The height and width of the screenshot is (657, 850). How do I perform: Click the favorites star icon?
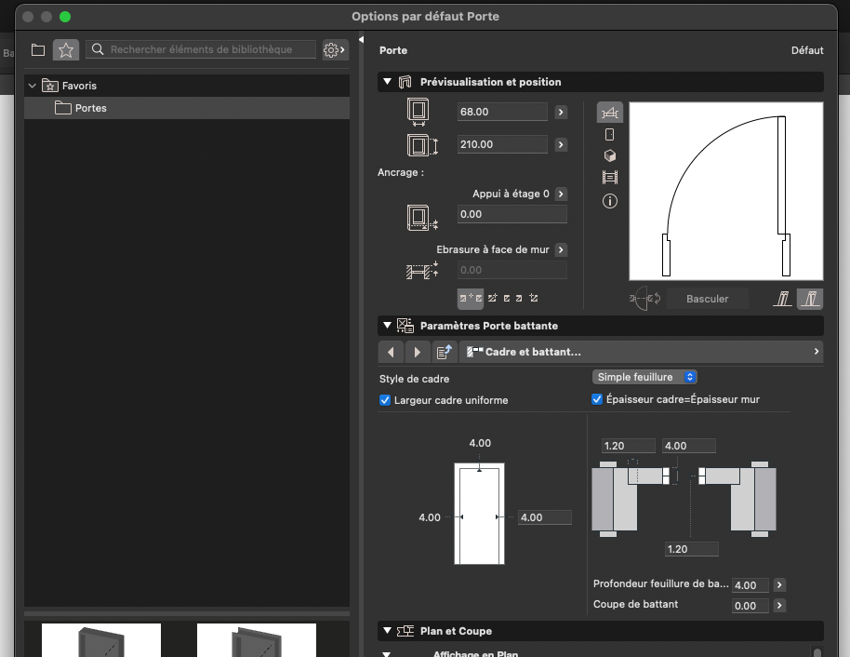point(65,50)
